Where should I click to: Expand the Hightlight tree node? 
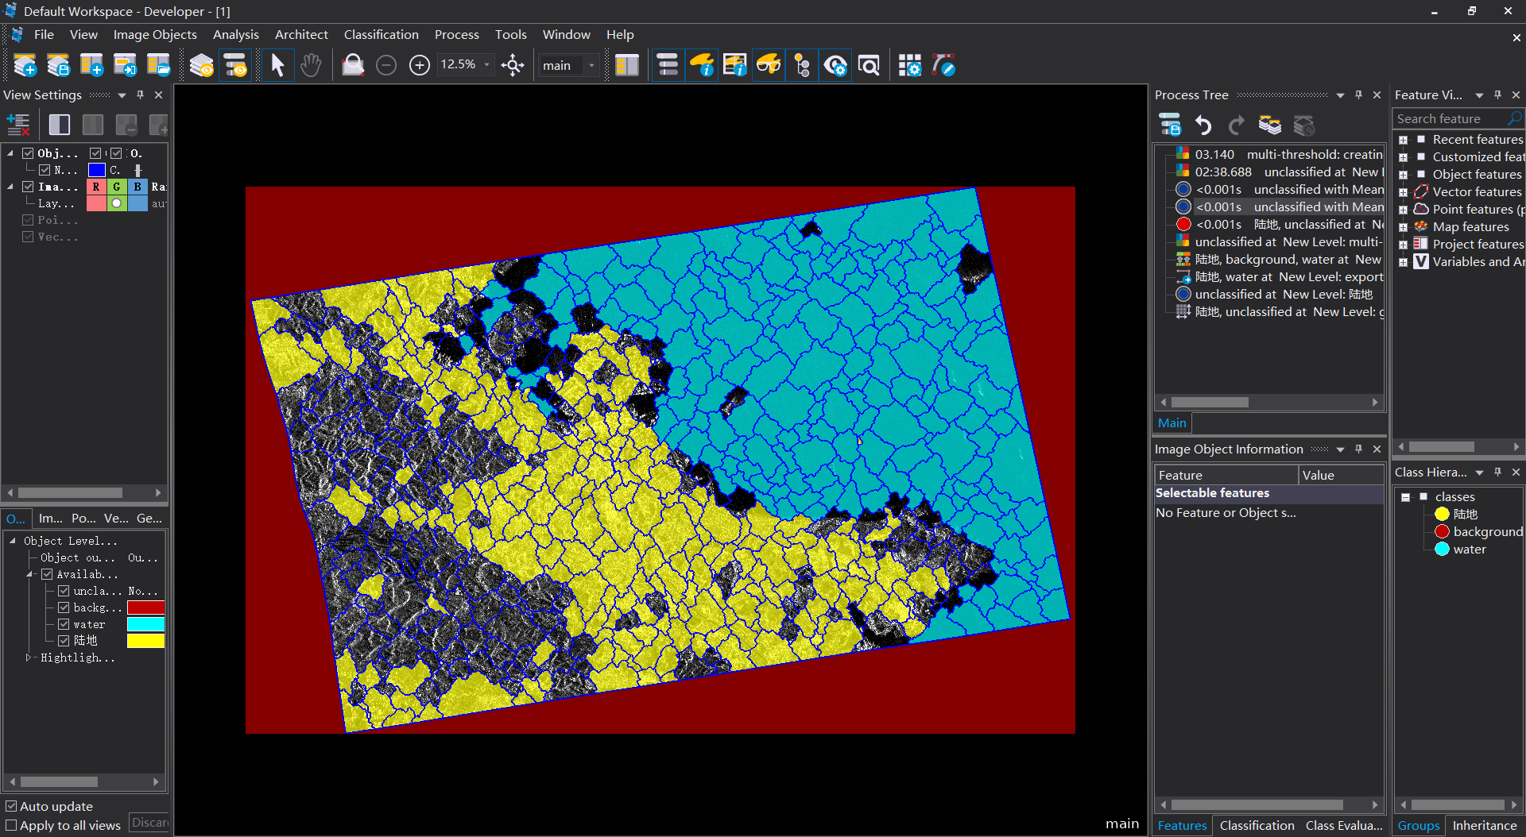[29, 658]
